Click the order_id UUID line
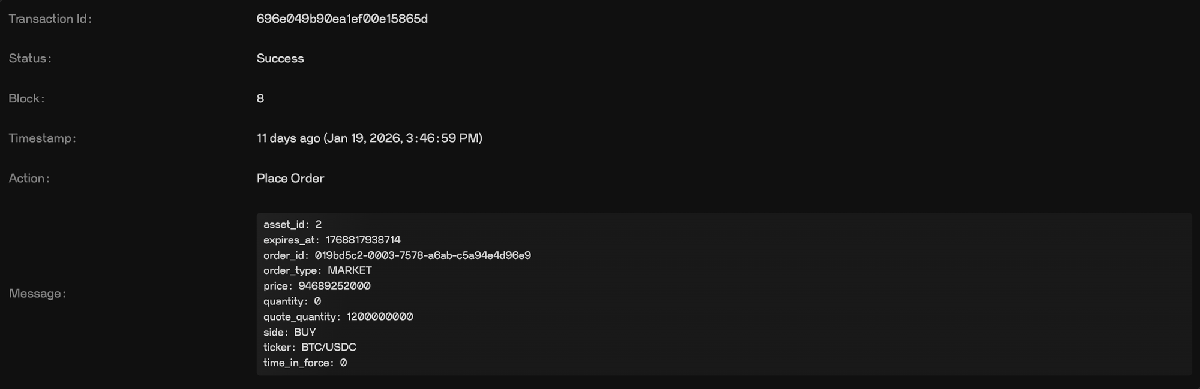This screenshot has height=389, width=1200. pyautogui.click(x=397, y=255)
